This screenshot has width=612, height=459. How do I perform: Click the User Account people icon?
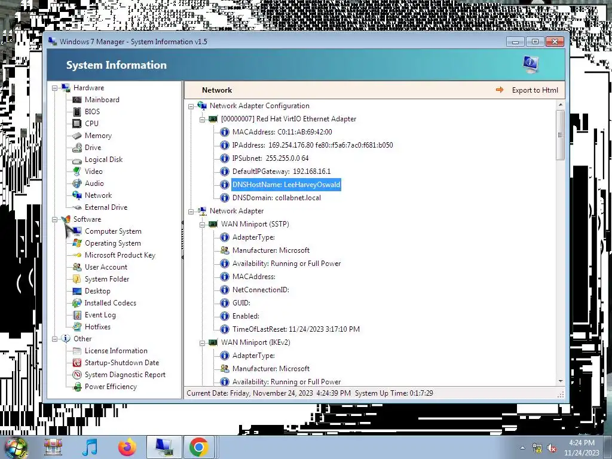pos(77,267)
